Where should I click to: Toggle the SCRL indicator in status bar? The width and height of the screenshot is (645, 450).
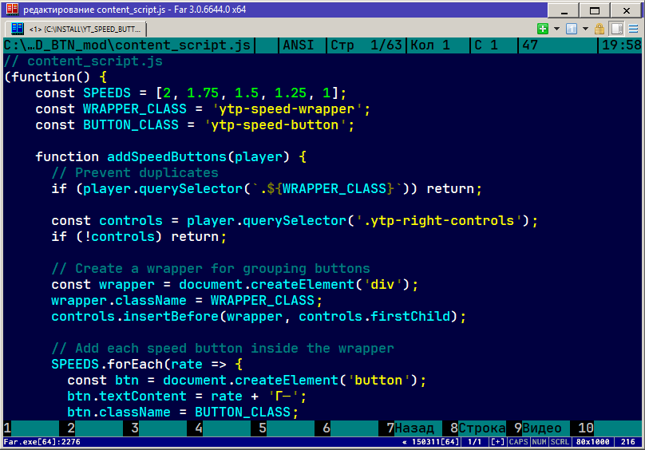[560, 442]
